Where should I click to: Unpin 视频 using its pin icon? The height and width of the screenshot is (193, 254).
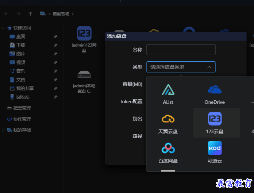[56, 62]
